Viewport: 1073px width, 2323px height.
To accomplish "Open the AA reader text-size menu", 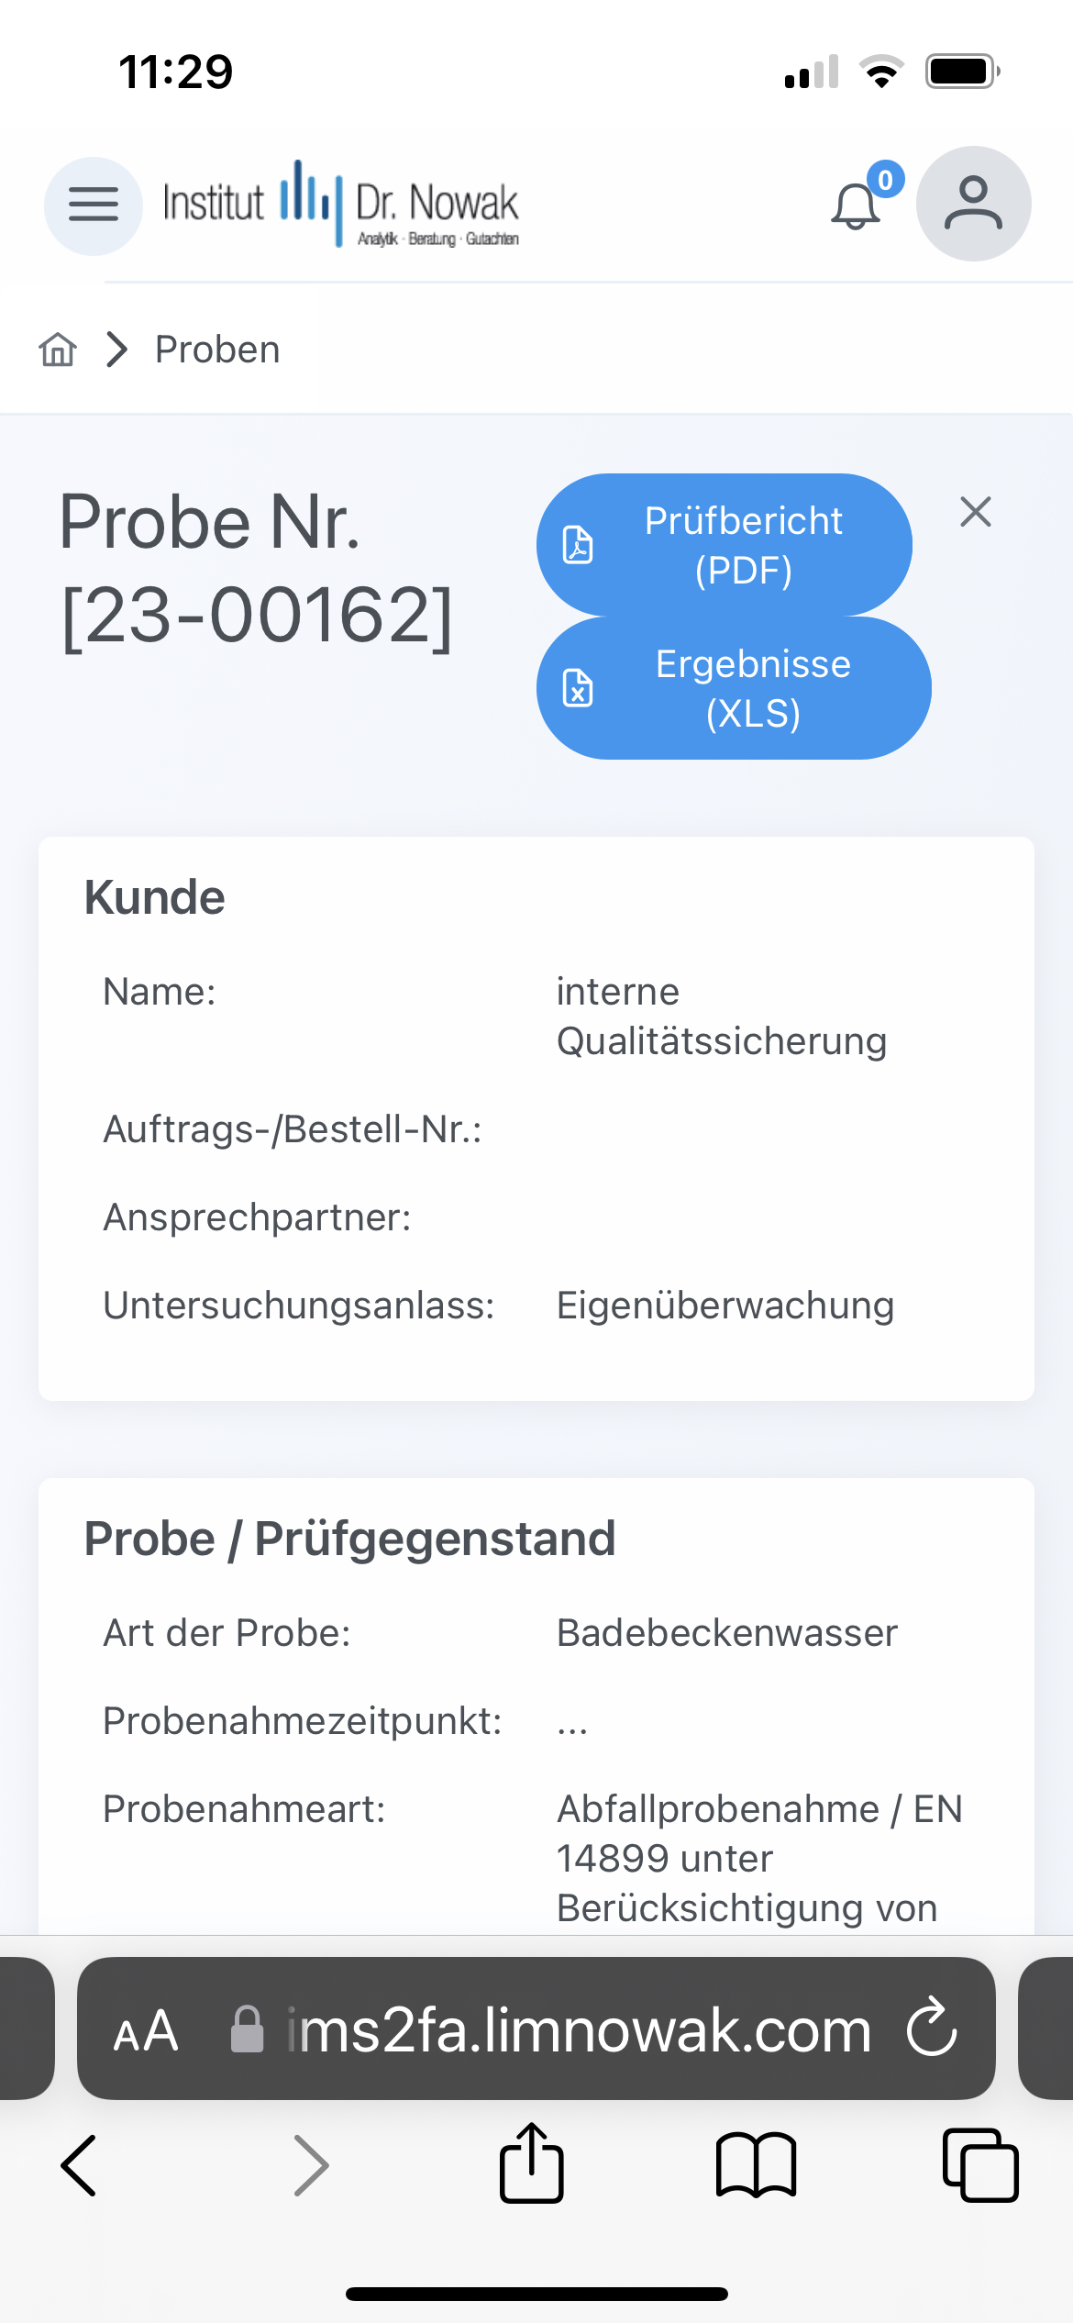I will pyautogui.click(x=146, y=2030).
